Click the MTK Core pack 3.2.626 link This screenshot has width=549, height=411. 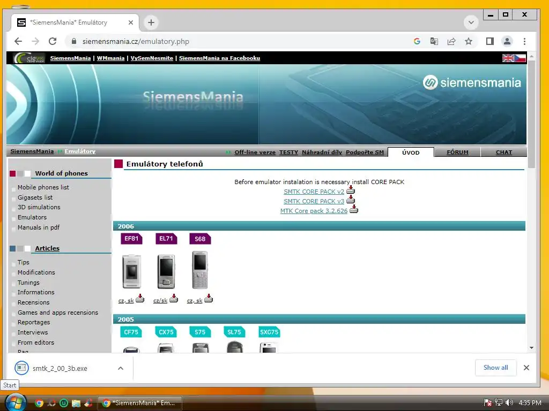(314, 211)
